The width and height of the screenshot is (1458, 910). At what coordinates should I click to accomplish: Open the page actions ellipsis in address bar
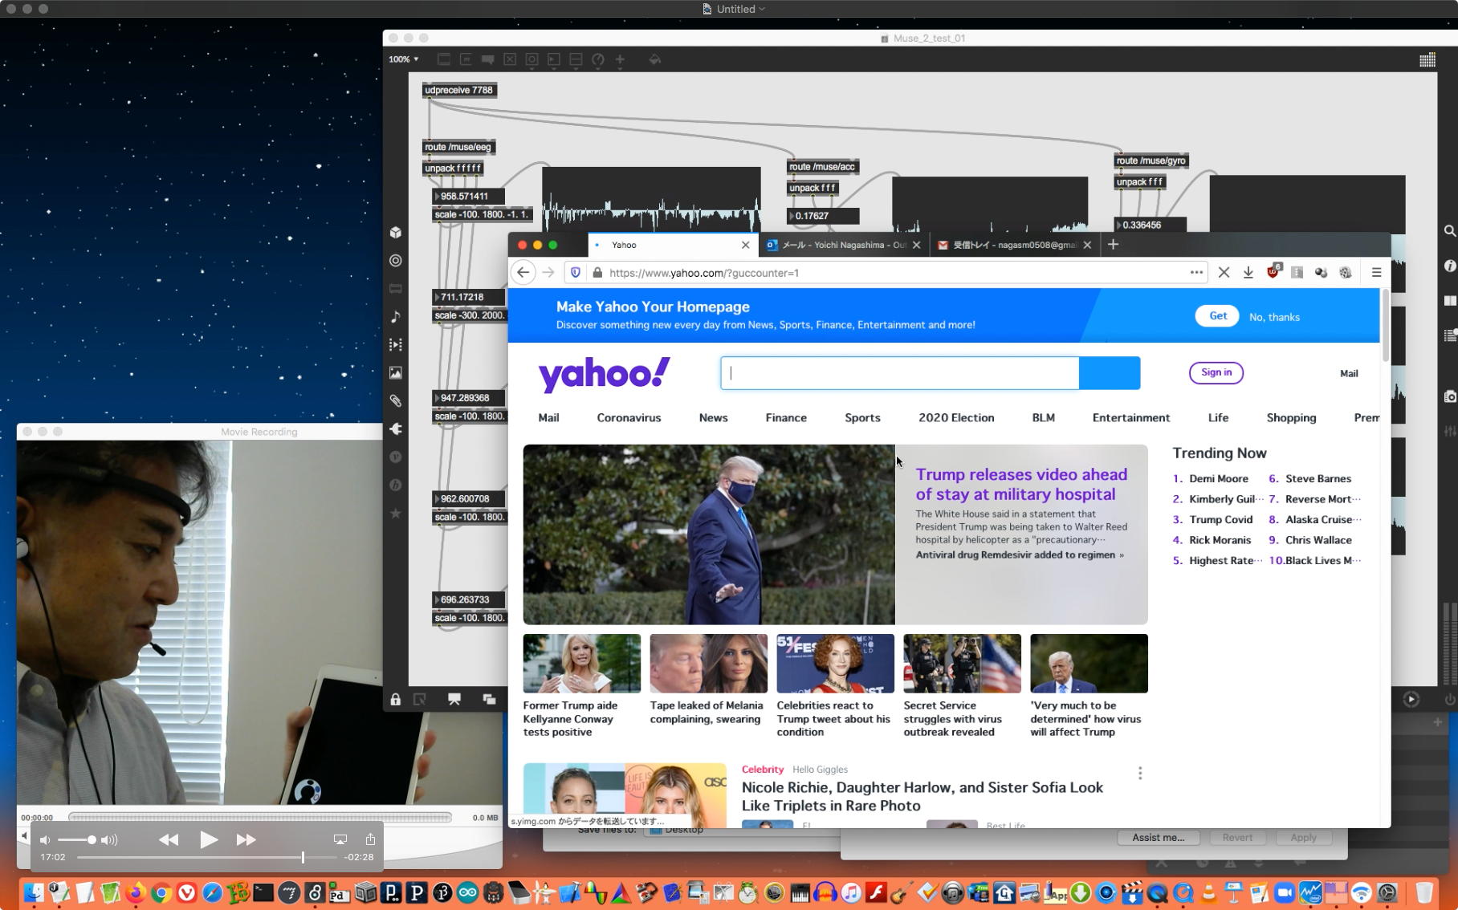point(1196,273)
